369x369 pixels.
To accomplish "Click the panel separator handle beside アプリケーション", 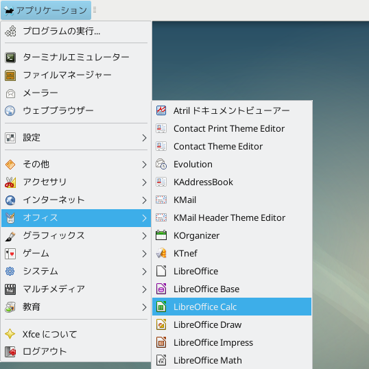I will coord(95,10).
